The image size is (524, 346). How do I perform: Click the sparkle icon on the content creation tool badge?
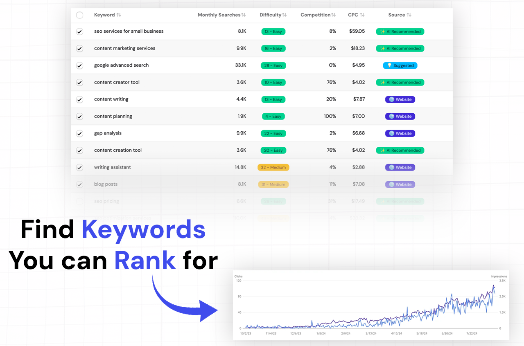382,150
